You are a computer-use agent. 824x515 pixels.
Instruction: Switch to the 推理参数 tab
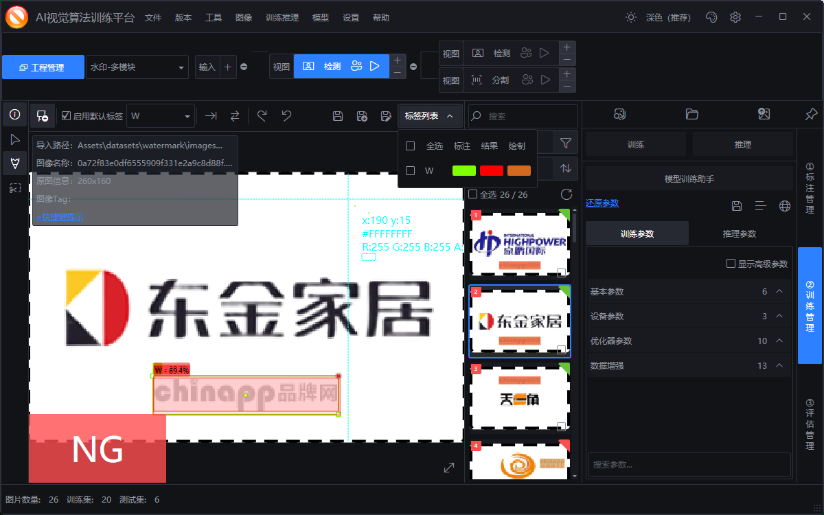coord(740,233)
